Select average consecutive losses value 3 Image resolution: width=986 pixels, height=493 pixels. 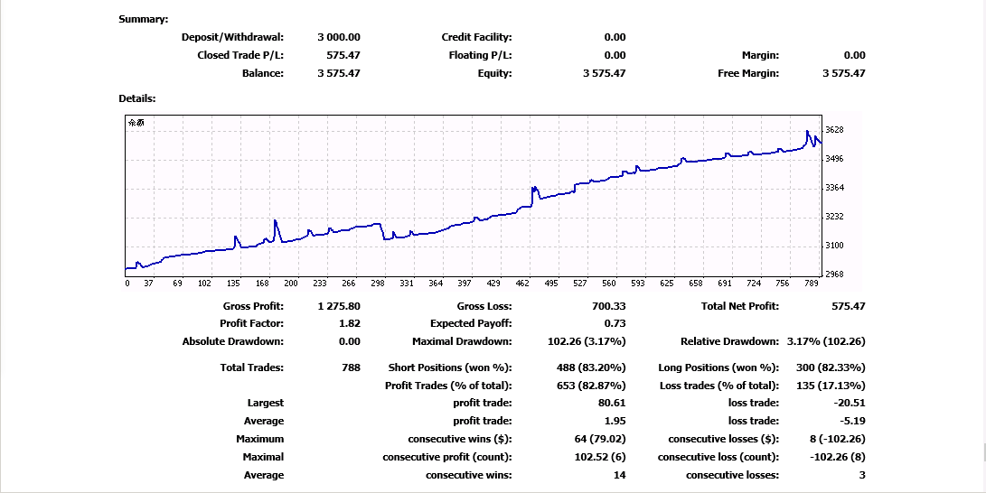tap(862, 475)
